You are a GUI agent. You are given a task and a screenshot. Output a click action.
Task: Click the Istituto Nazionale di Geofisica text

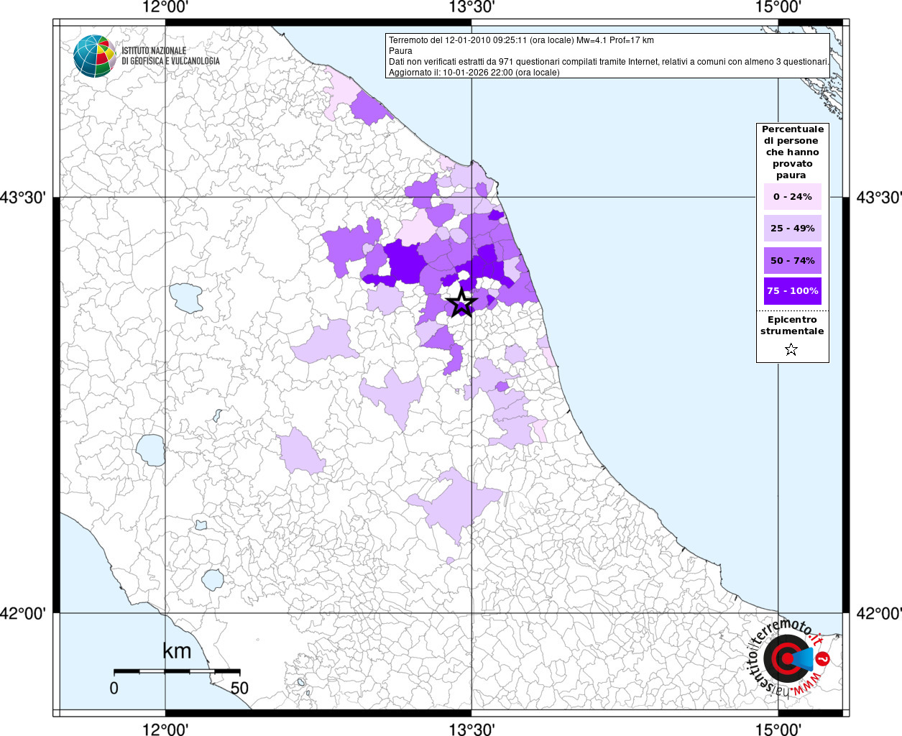pos(170,56)
